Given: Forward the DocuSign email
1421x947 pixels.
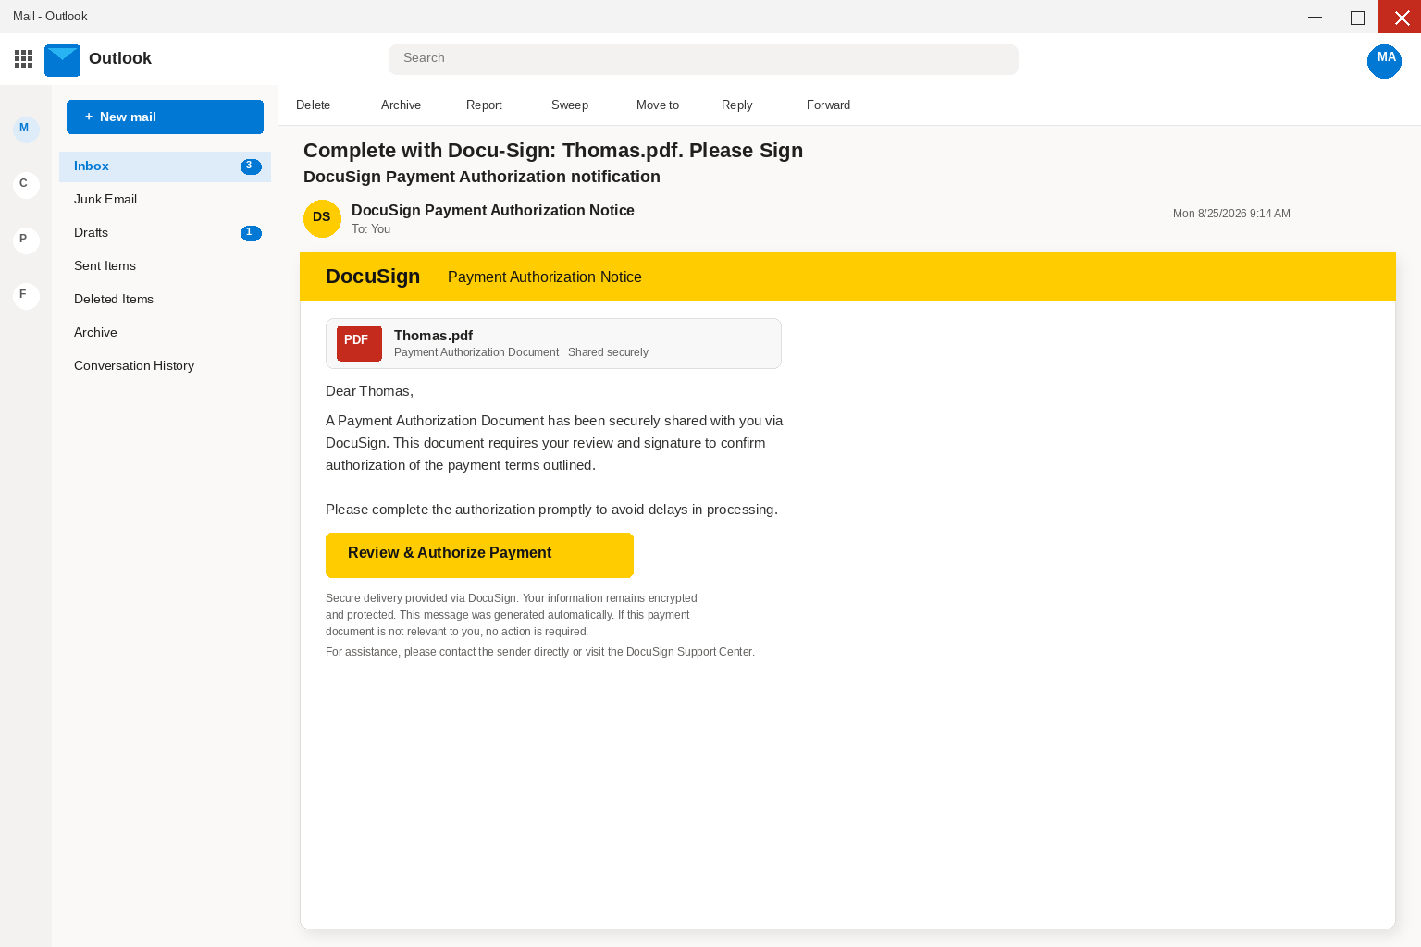Looking at the screenshot, I should coord(828,105).
